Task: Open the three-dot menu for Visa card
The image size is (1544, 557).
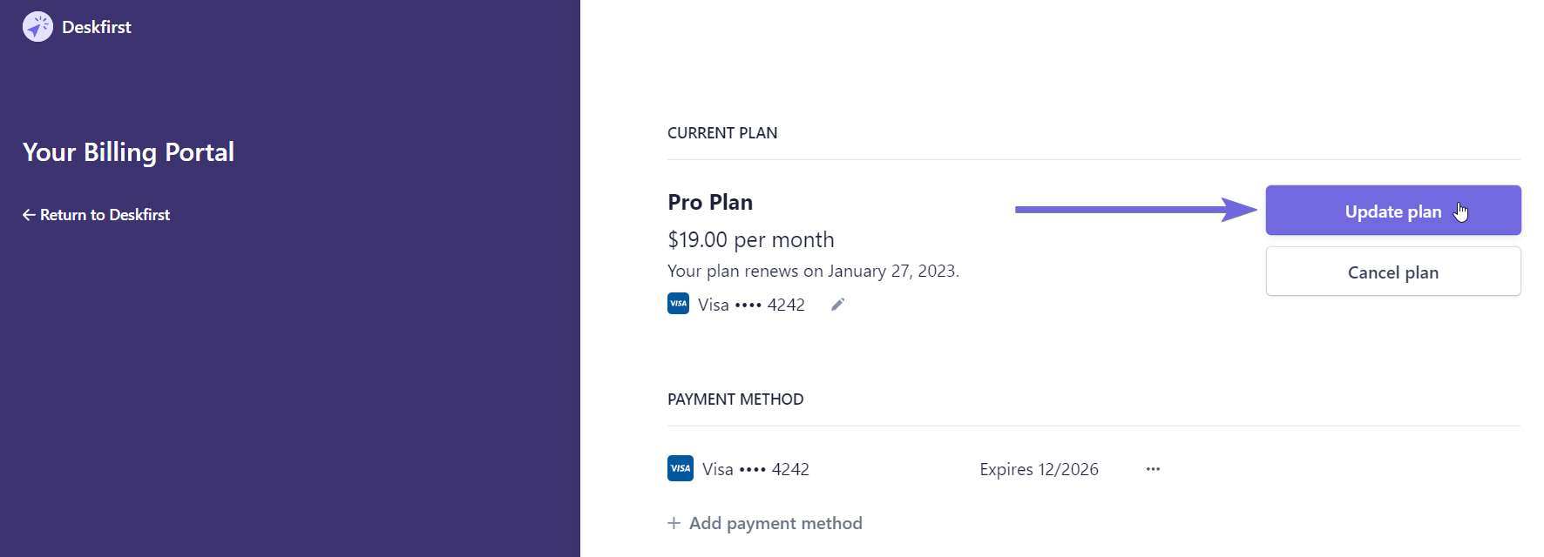Action: point(1153,469)
